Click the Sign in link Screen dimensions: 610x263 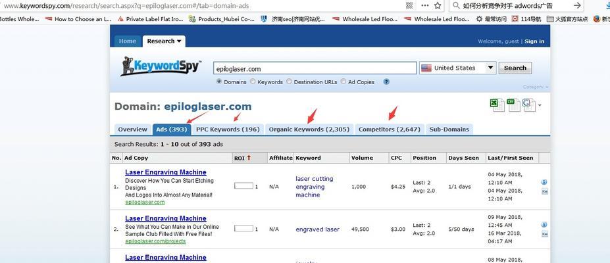534,41
